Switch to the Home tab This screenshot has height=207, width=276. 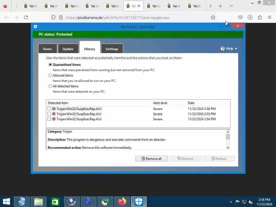point(47,49)
